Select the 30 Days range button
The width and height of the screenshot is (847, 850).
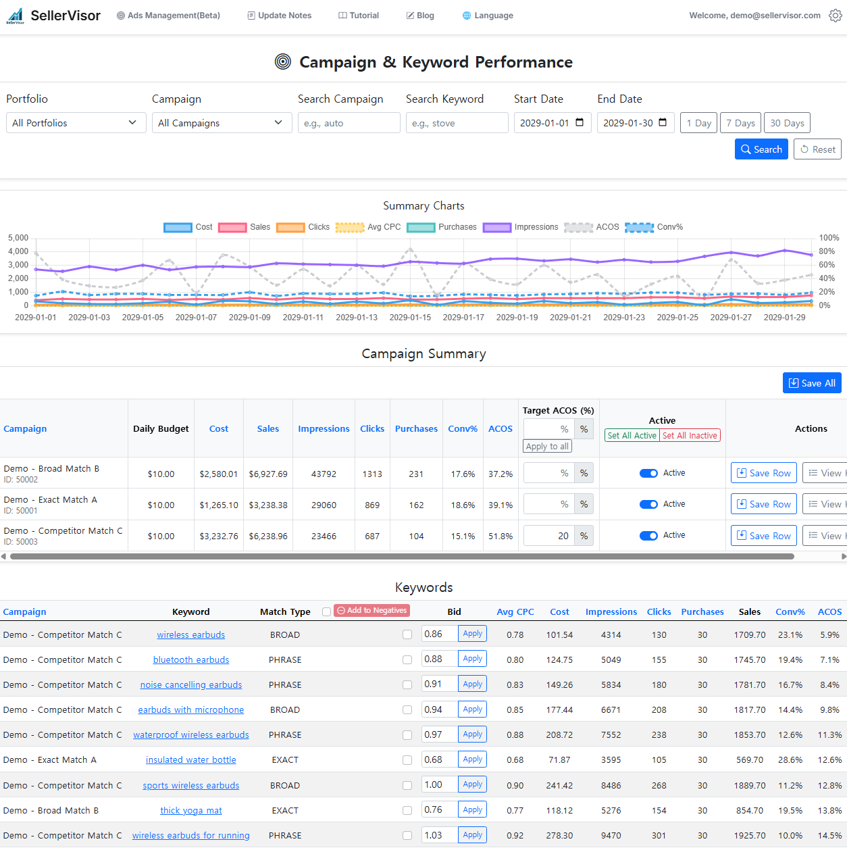[787, 123]
